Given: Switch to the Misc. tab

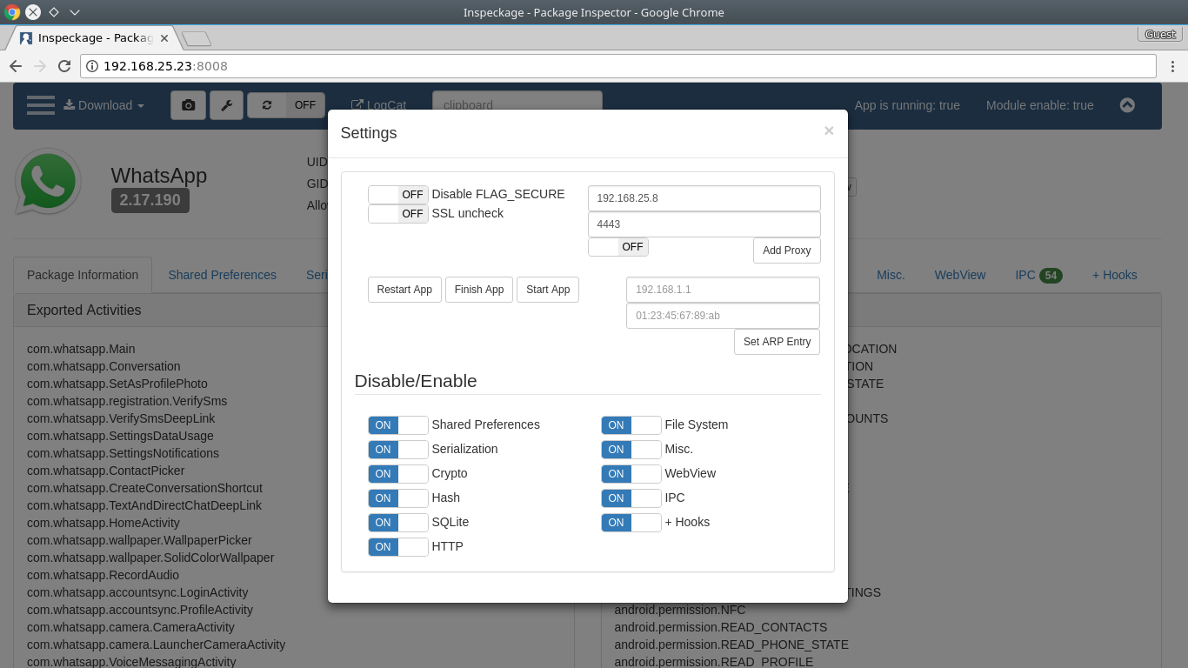Looking at the screenshot, I should coord(891,275).
